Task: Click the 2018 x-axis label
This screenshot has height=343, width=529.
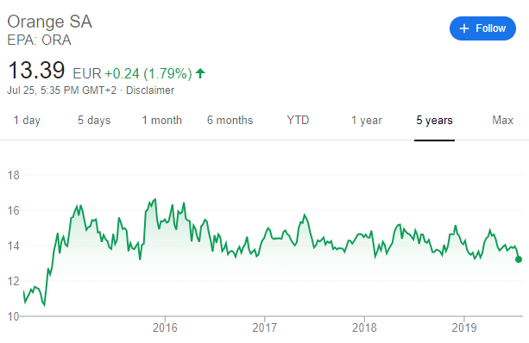Action: coord(364,327)
